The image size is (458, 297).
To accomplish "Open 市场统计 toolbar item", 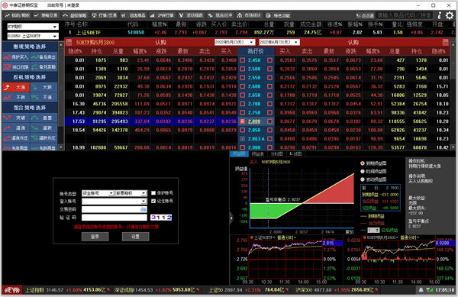I will [x=249, y=15].
